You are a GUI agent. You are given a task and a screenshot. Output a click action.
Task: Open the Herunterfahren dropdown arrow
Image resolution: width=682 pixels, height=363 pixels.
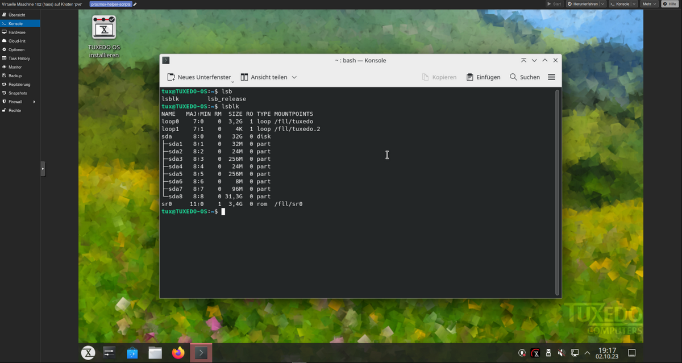(x=602, y=4)
